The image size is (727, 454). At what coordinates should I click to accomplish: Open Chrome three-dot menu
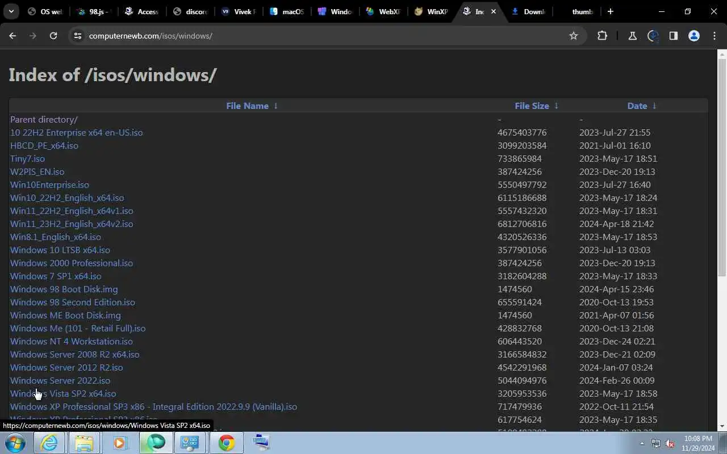click(x=715, y=36)
